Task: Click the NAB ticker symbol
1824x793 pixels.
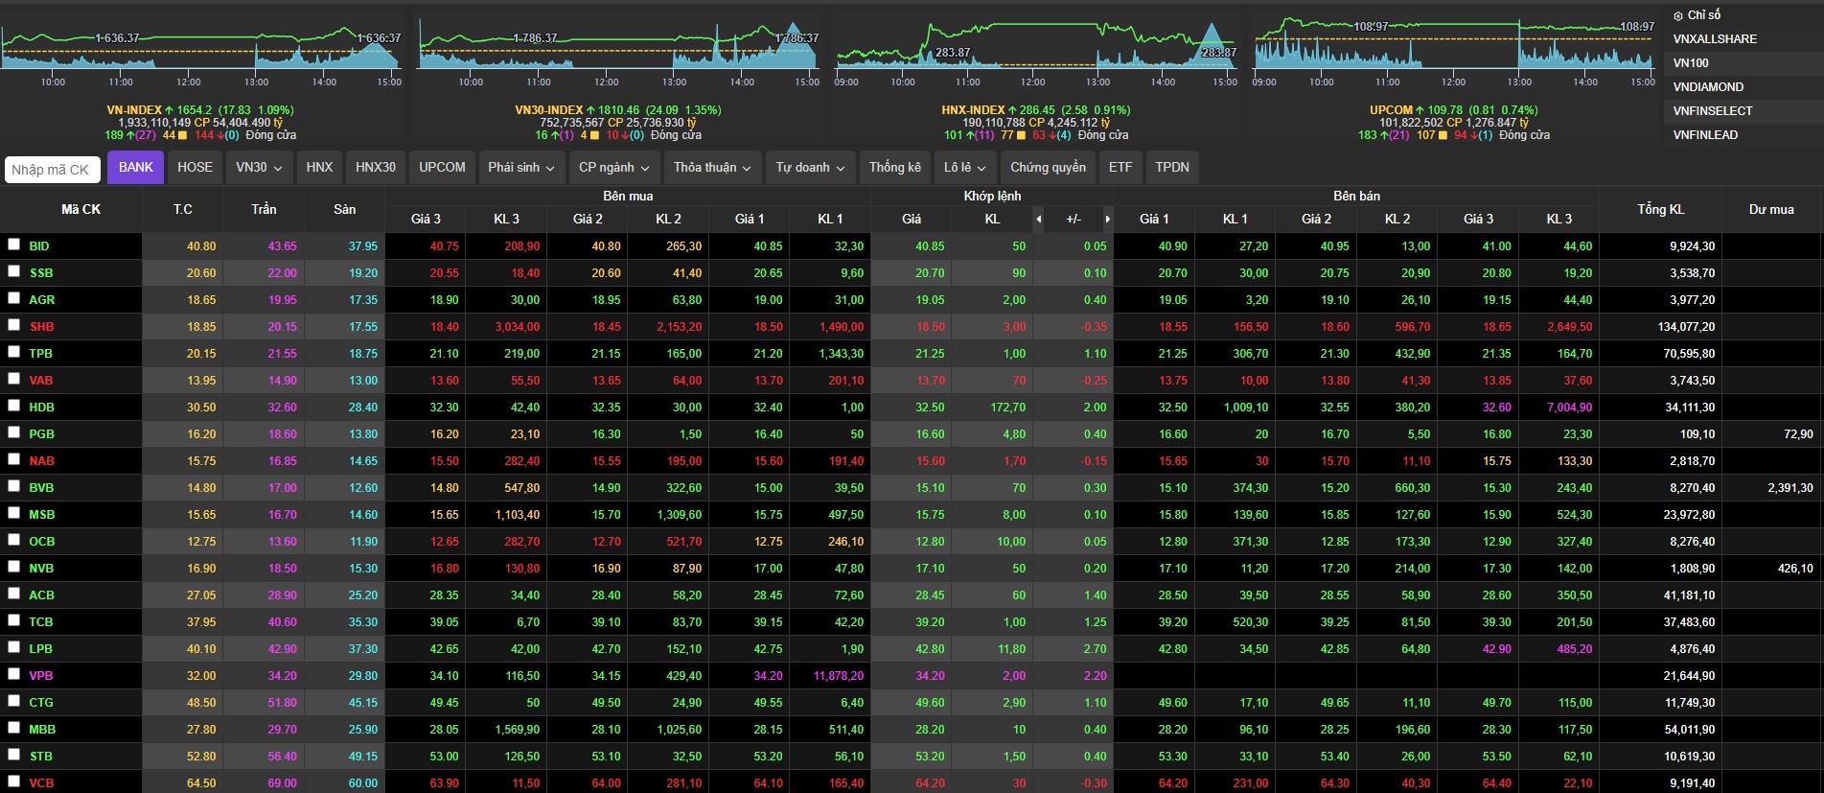Action: coord(41,461)
